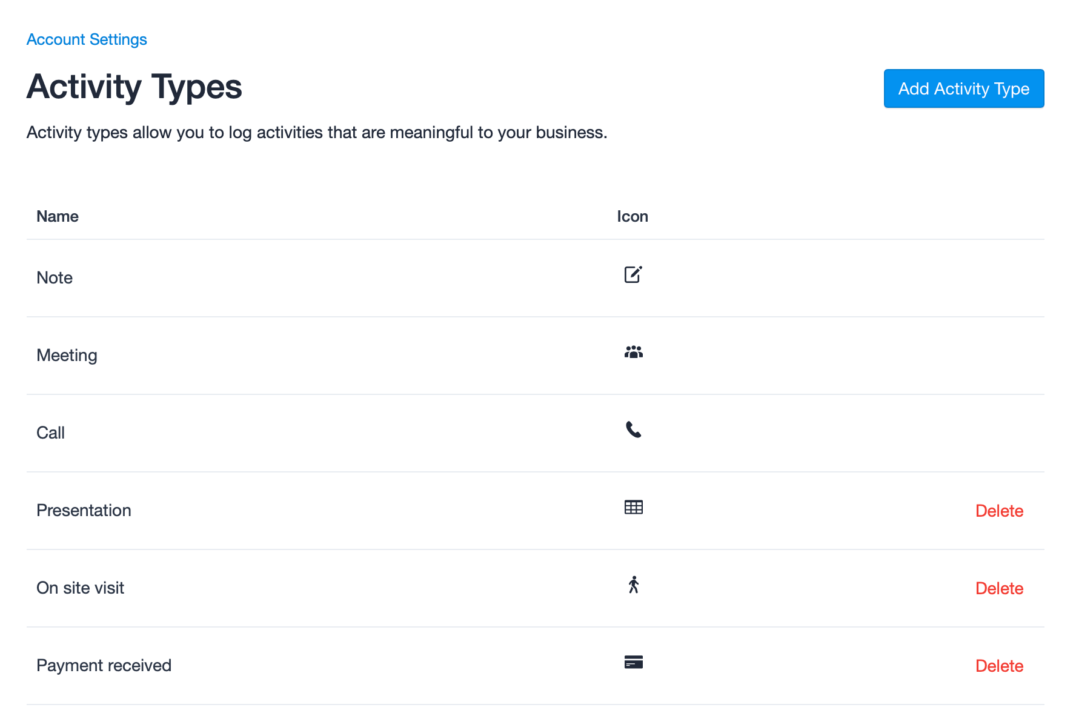
Task: Click the Meeting group-of-people icon
Action: point(634,352)
